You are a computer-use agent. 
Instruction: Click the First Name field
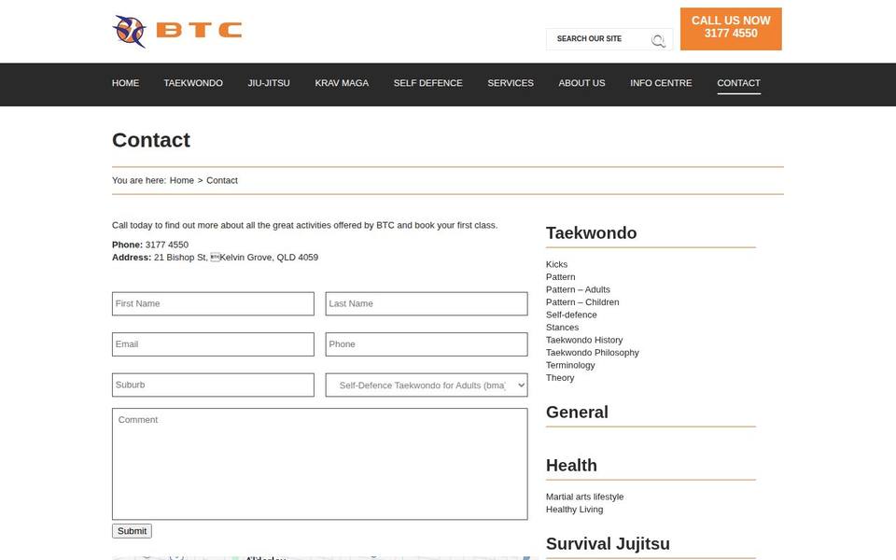pos(213,304)
